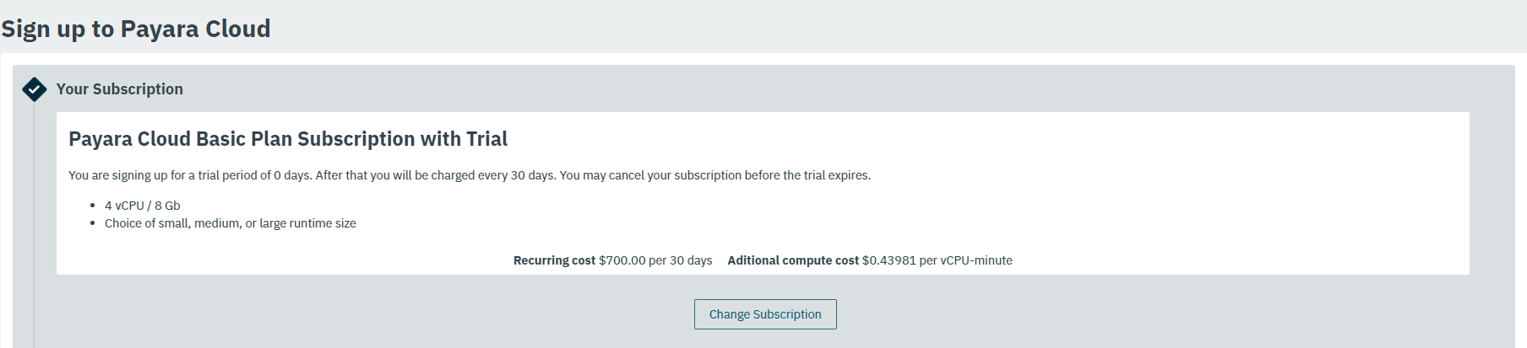Click the runtime size choice bullet item
The width and height of the screenshot is (1527, 348).
click(x=231, y=223)
